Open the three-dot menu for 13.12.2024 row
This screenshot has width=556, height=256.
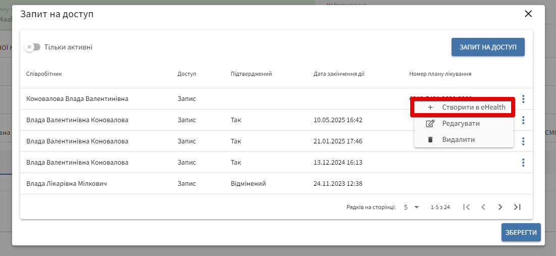point(523,163)
